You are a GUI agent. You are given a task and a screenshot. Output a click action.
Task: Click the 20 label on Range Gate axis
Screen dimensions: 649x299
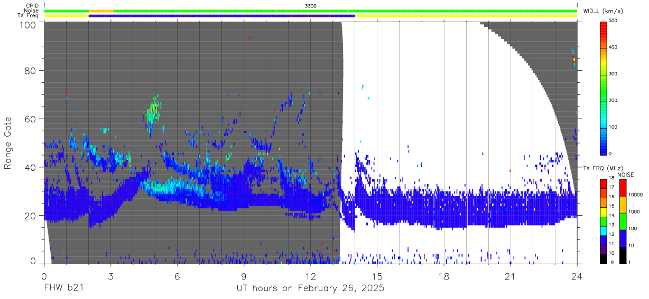click(31, 216)
